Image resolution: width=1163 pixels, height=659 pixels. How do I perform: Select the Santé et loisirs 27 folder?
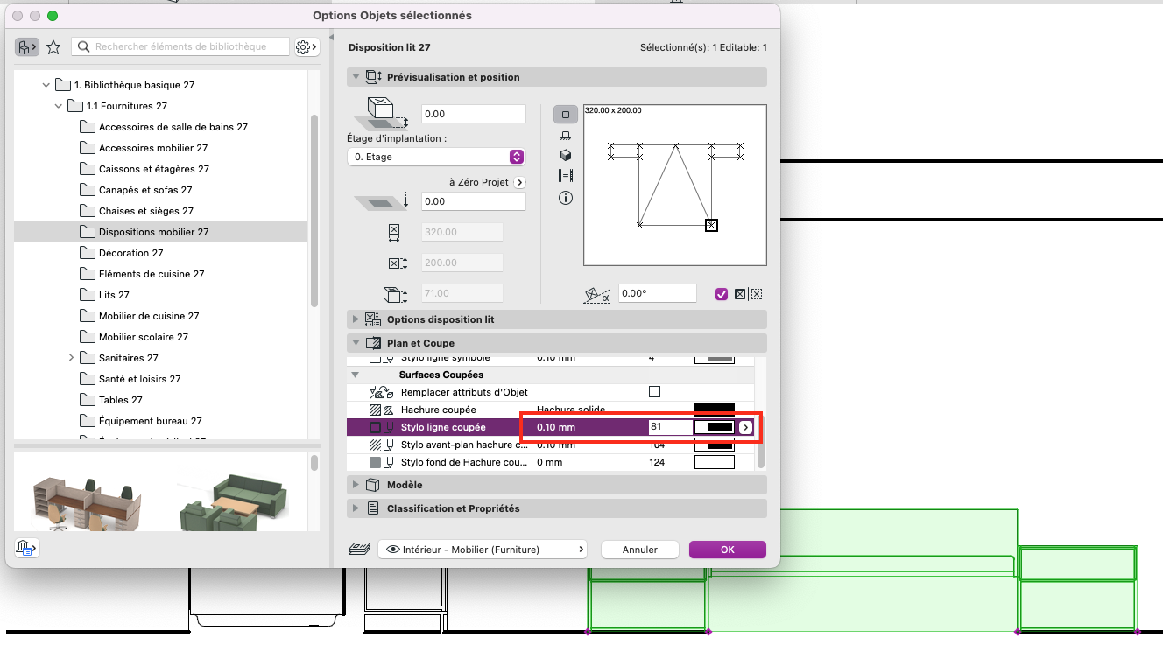pos(161,379)
